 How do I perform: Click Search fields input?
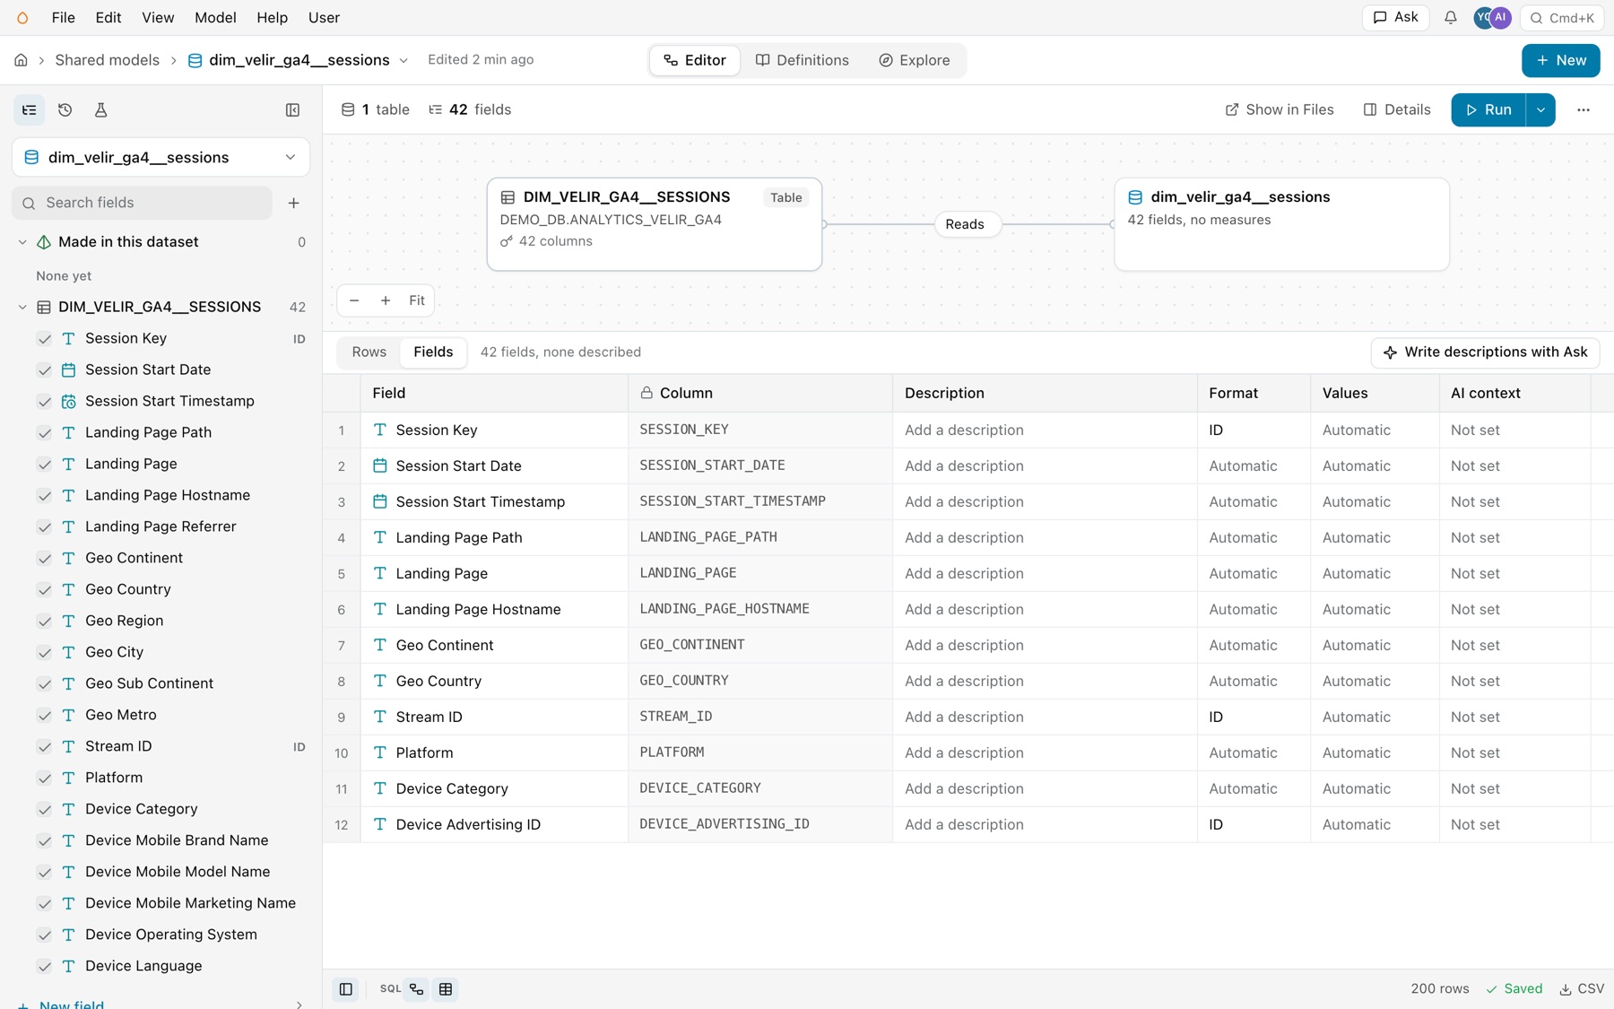click(143, 203)
